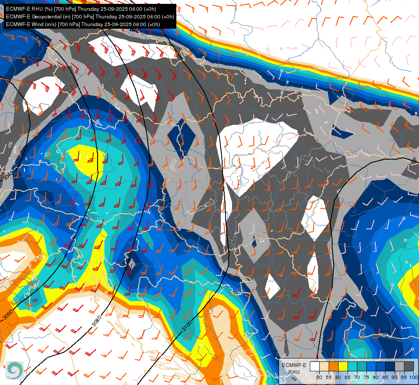The width and height of the screenshot is (419, 385).
Task: Click the cyan 65–70 legend swatch
Action: (352, 367)
